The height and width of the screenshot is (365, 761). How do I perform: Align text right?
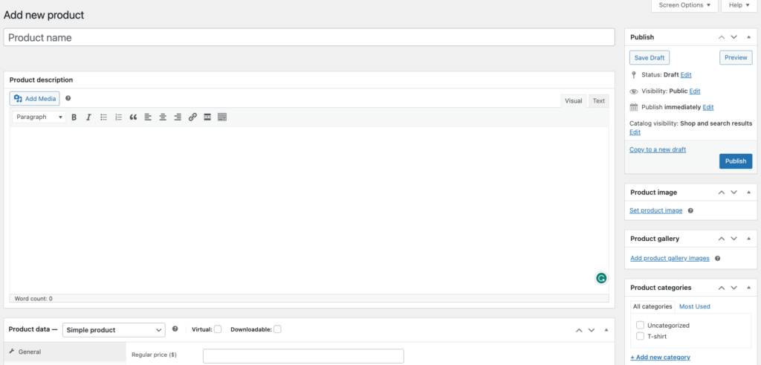[x=178, y=117]
